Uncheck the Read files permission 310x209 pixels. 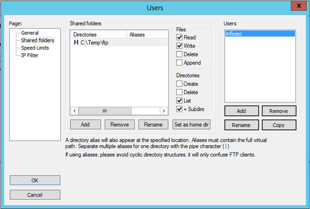tap(179, 37)
